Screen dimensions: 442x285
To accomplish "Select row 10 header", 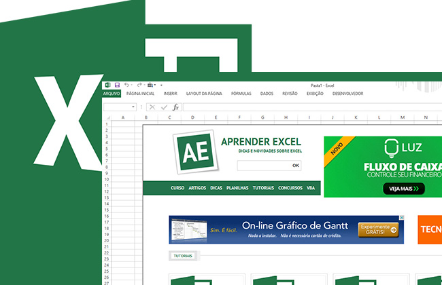I will (x=107, y=179).
